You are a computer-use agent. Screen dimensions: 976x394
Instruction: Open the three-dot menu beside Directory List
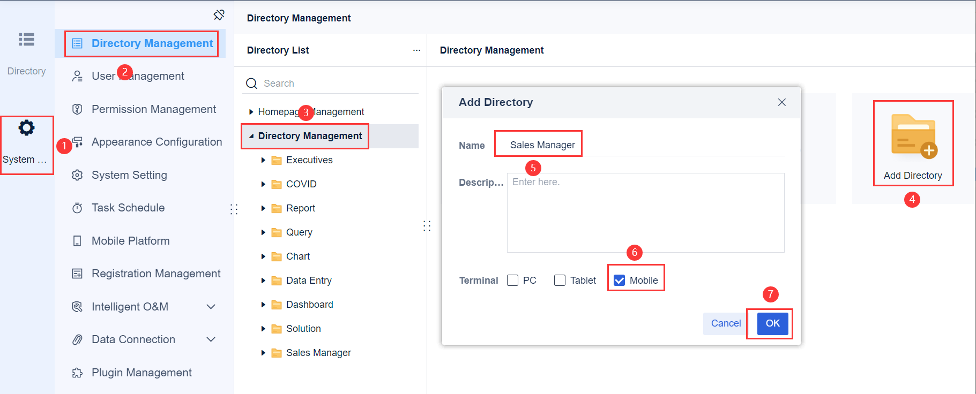416,50
